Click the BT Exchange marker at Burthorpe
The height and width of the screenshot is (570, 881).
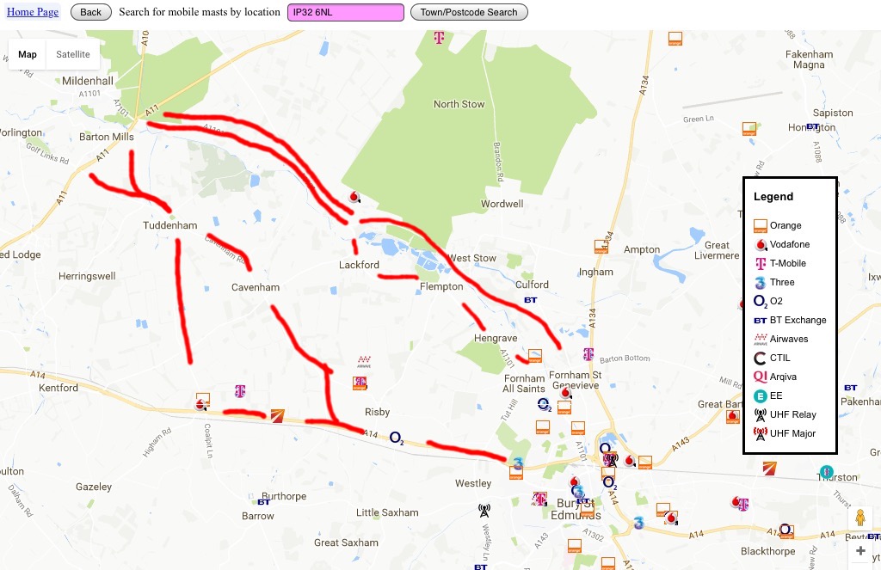click(263, 502)
